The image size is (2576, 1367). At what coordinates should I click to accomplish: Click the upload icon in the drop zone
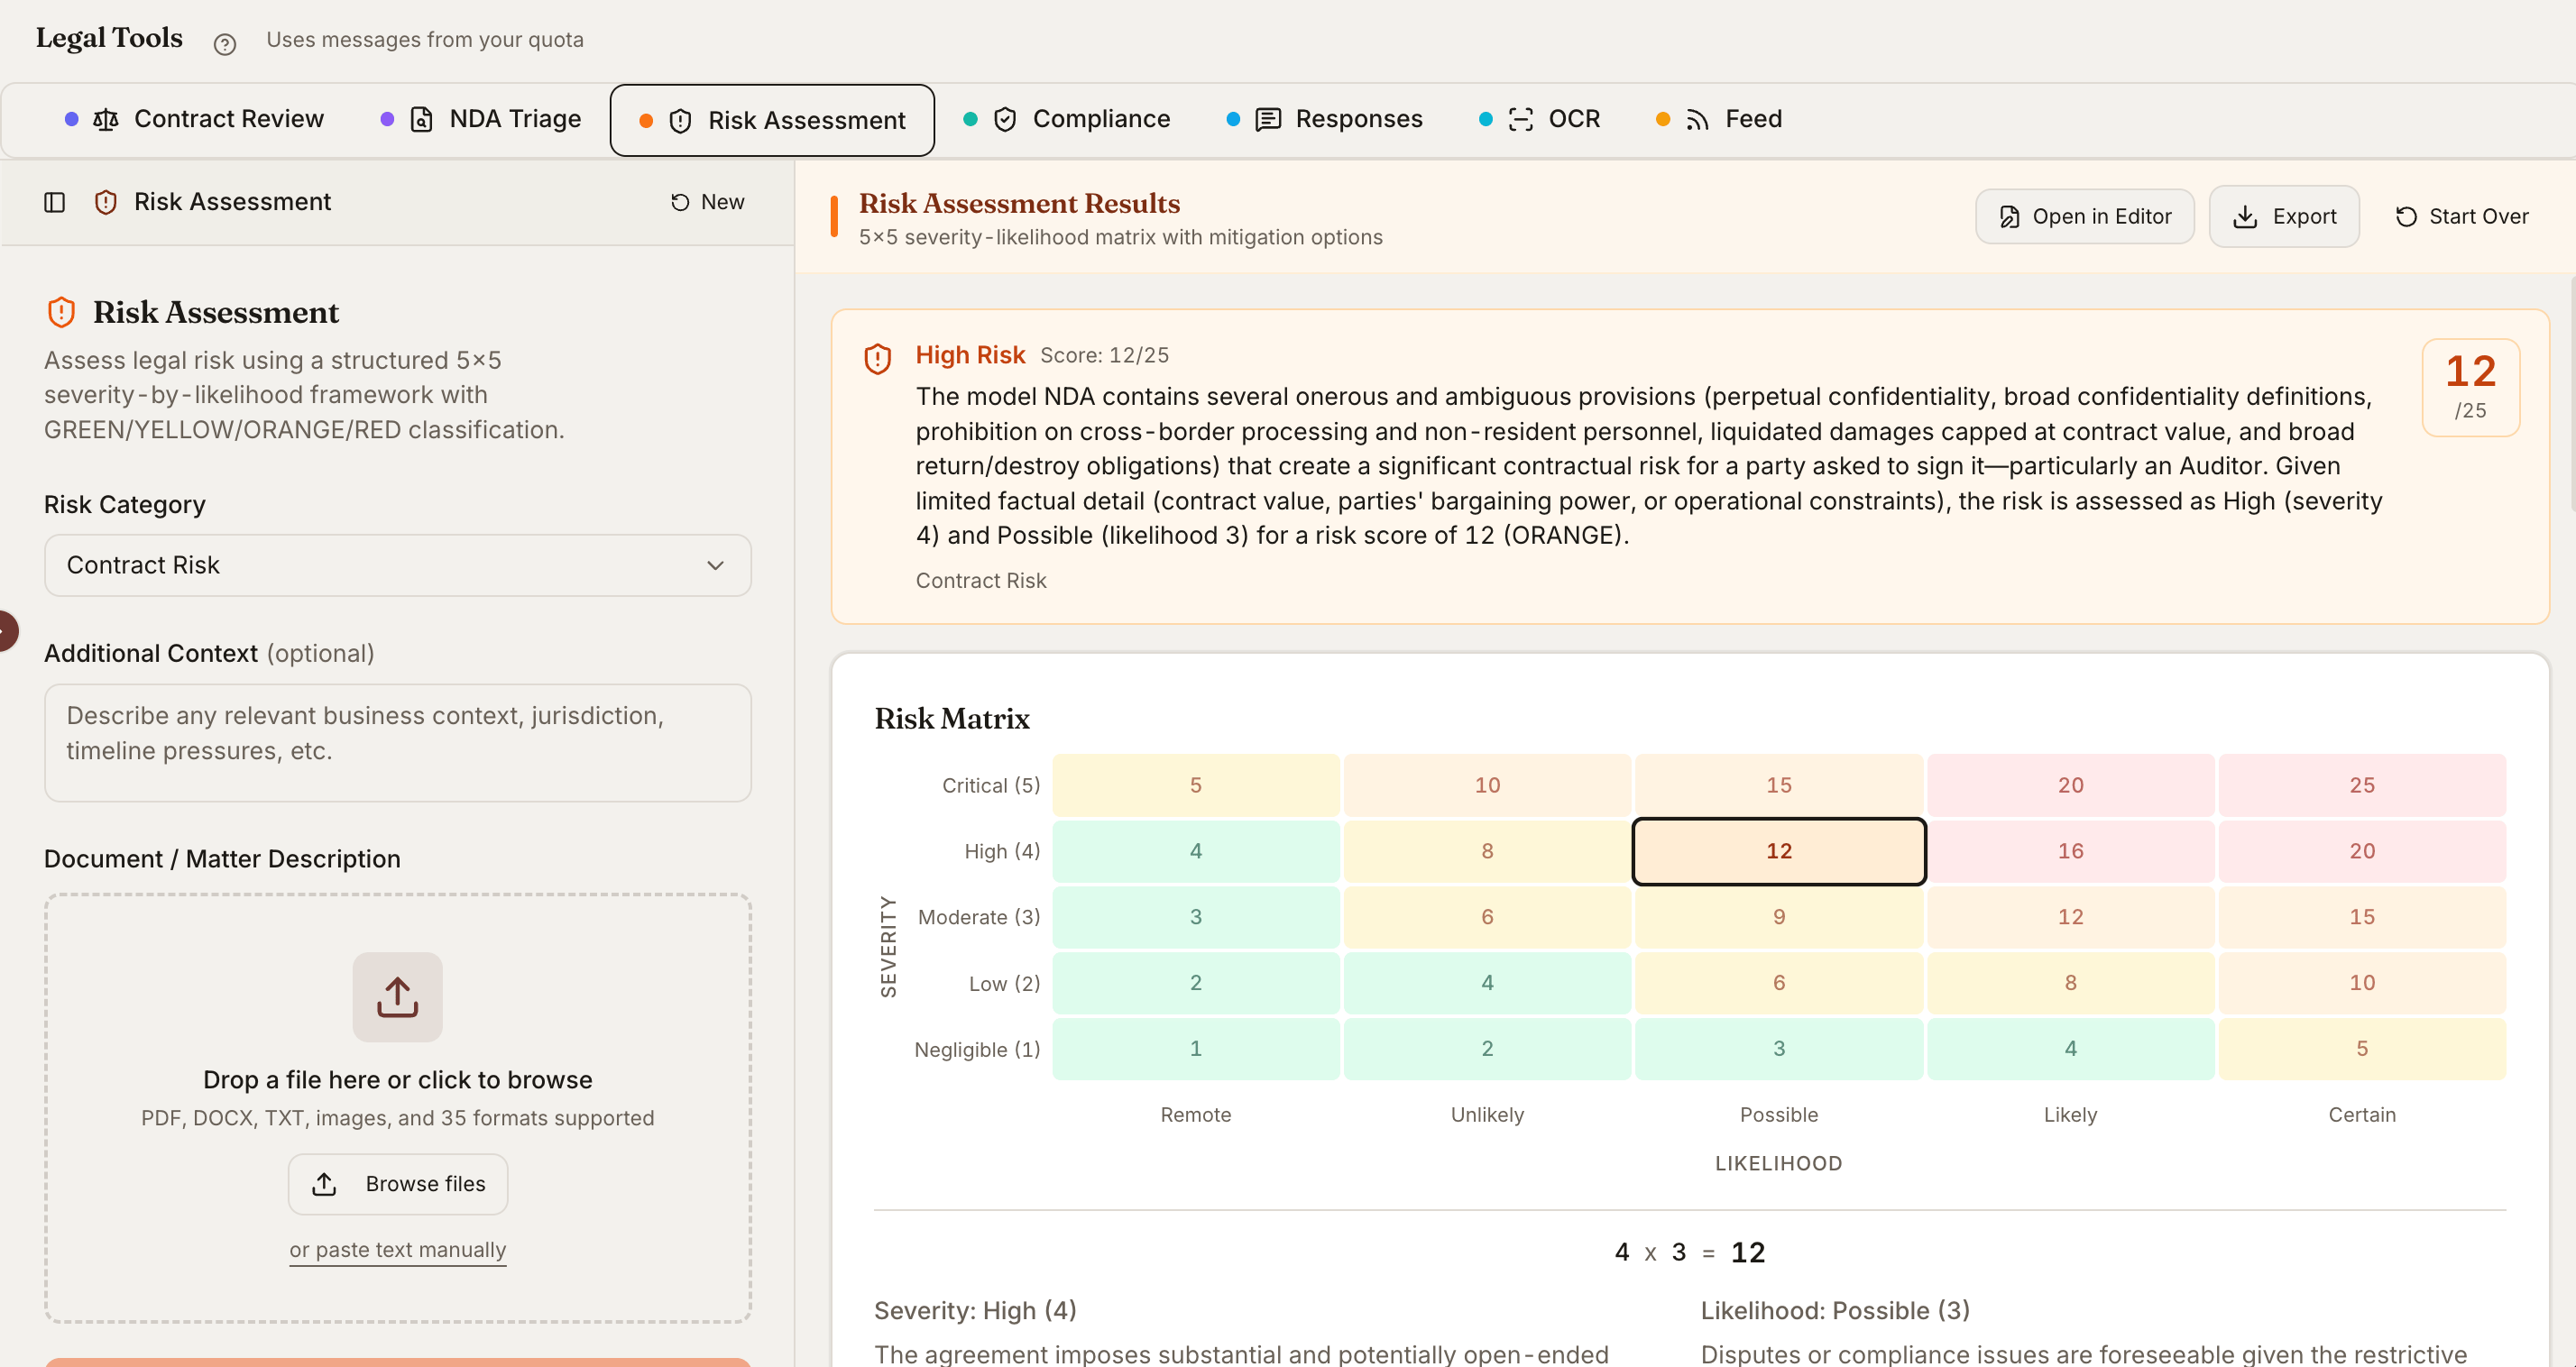click(x=397, y=996)
